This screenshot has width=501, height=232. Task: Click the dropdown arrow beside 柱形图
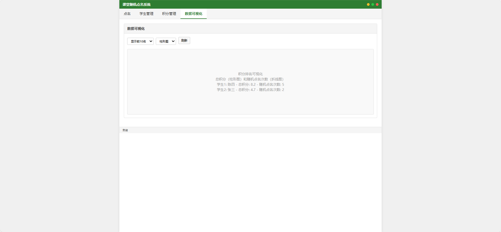tap(173, 41)
